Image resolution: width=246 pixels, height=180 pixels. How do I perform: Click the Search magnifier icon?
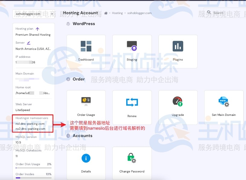209,12
